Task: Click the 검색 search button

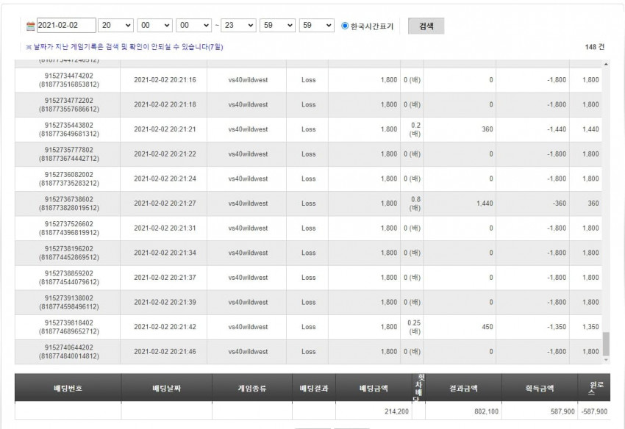Action: point(426,26)
